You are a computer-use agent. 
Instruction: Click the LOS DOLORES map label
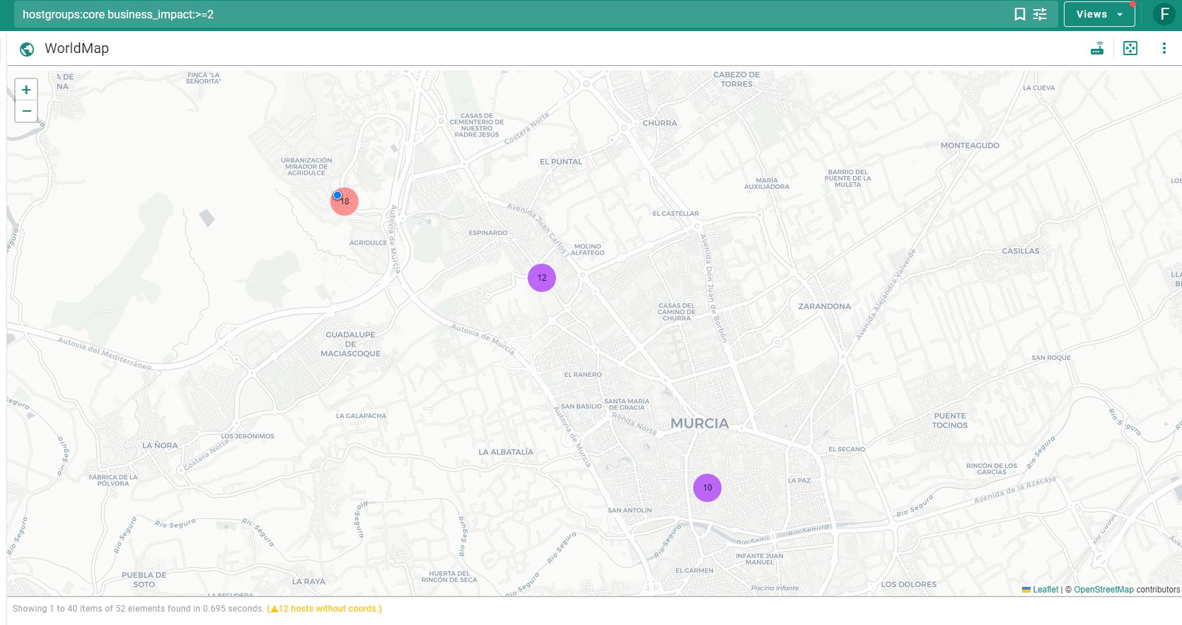point(909,585)
